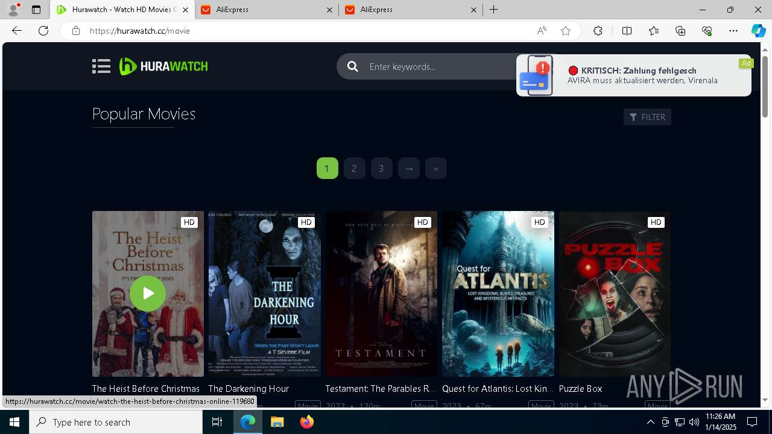This screenshot has width=772, height=434.
Task: Click Quest for Atlantis title link
Action: tap(498, 389)
